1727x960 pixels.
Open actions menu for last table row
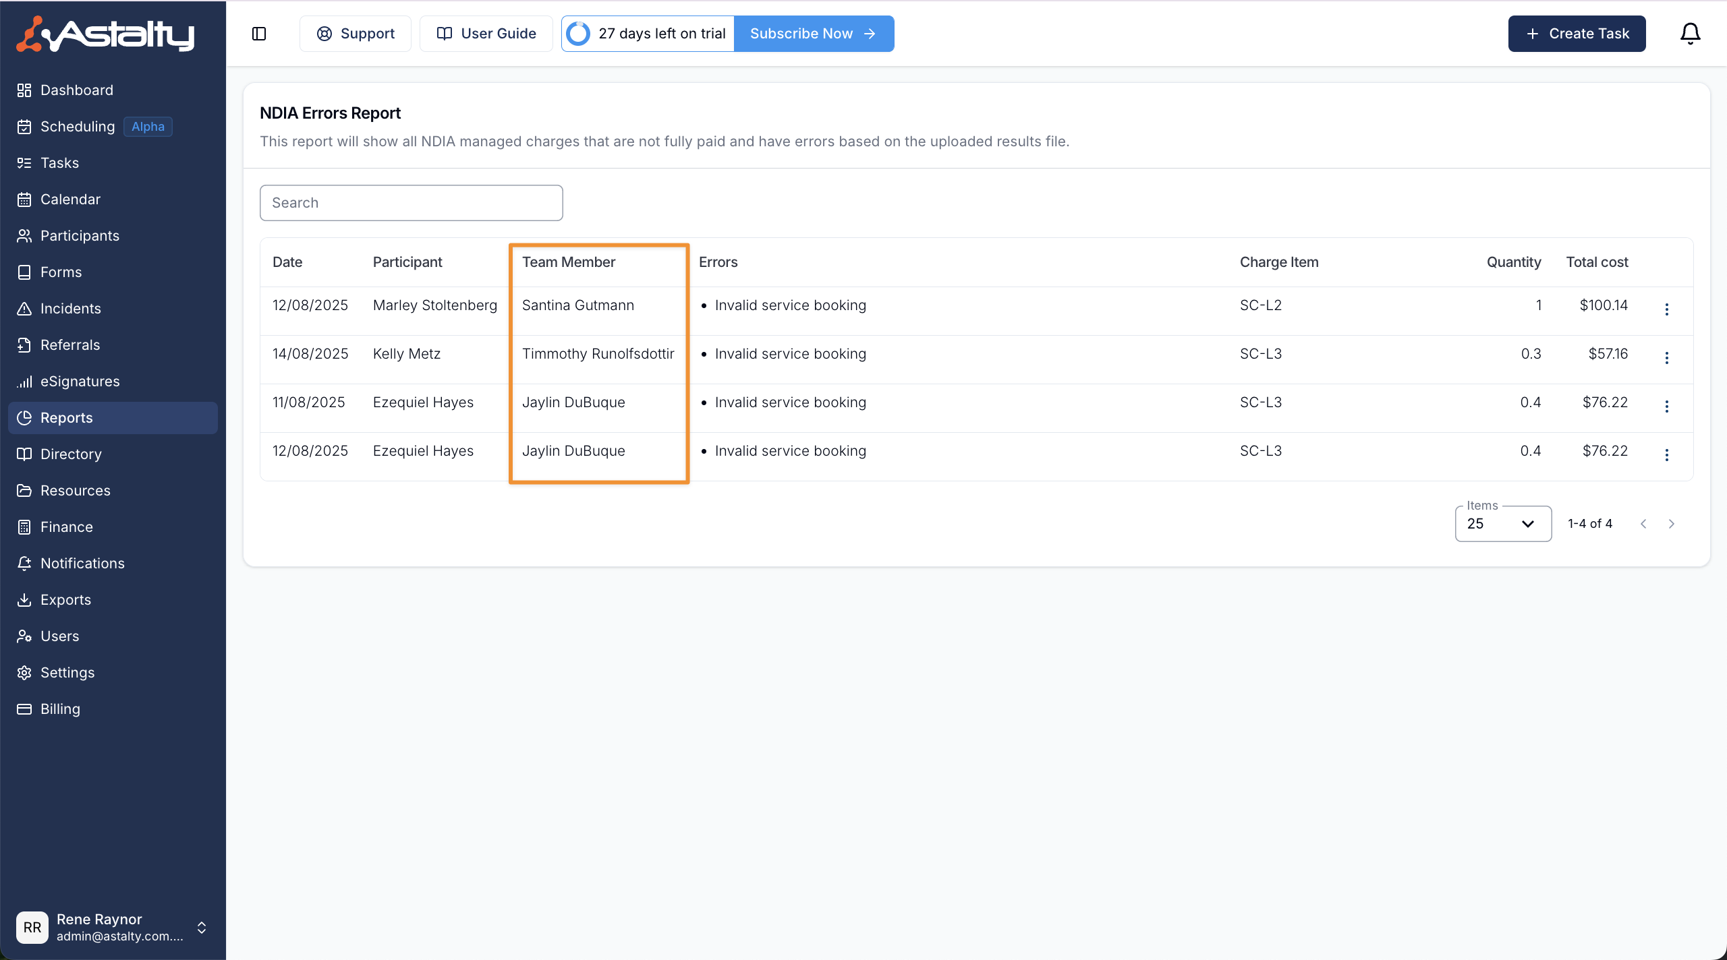[1666, 454]
